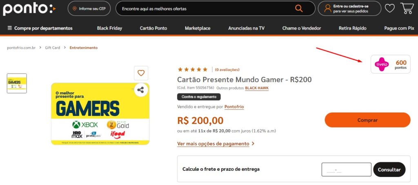Click the CEP input field for shipping
The image size is (418, 185).
(346, 170)
